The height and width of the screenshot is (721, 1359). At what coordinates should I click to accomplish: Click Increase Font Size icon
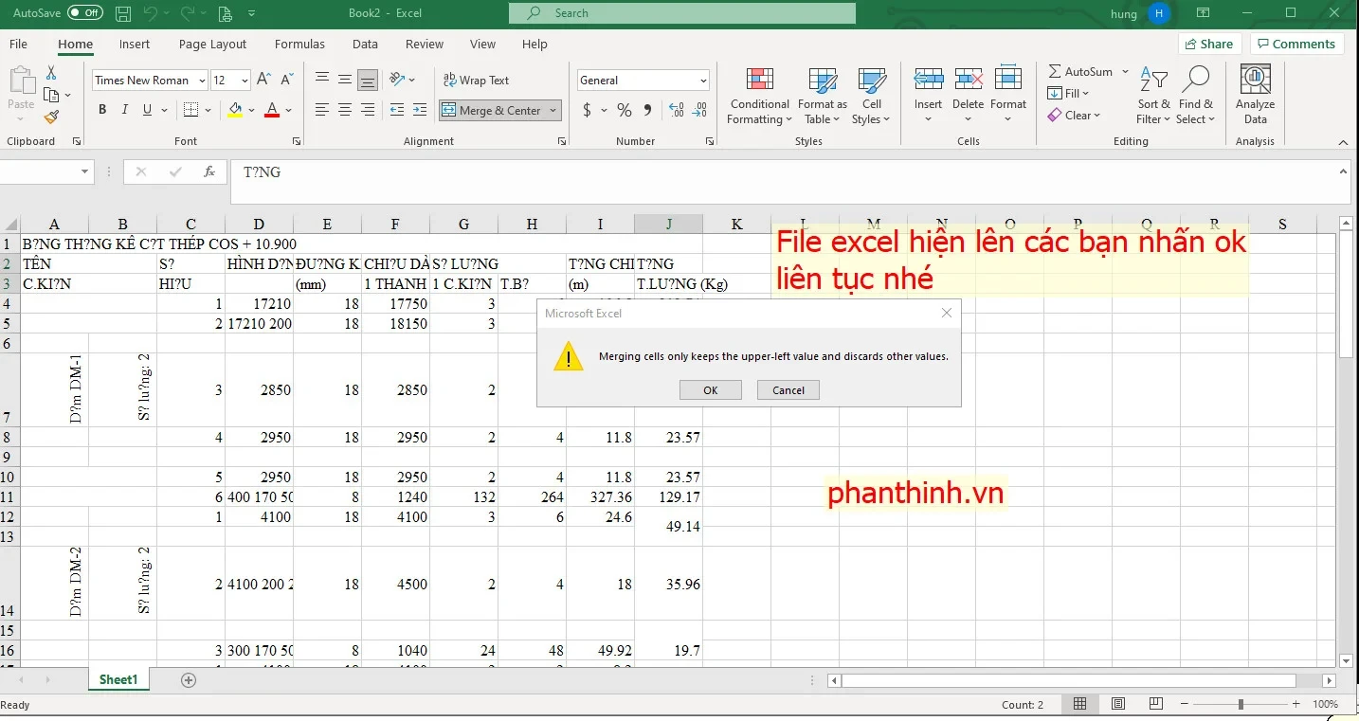[x=264, y=81]
